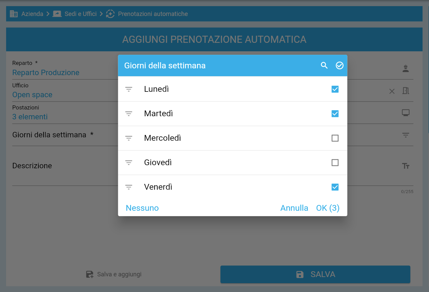Screen dimensions: 429x292
Task: Navigate to Azienda via the breadcrumb
Action: (32, 14)
